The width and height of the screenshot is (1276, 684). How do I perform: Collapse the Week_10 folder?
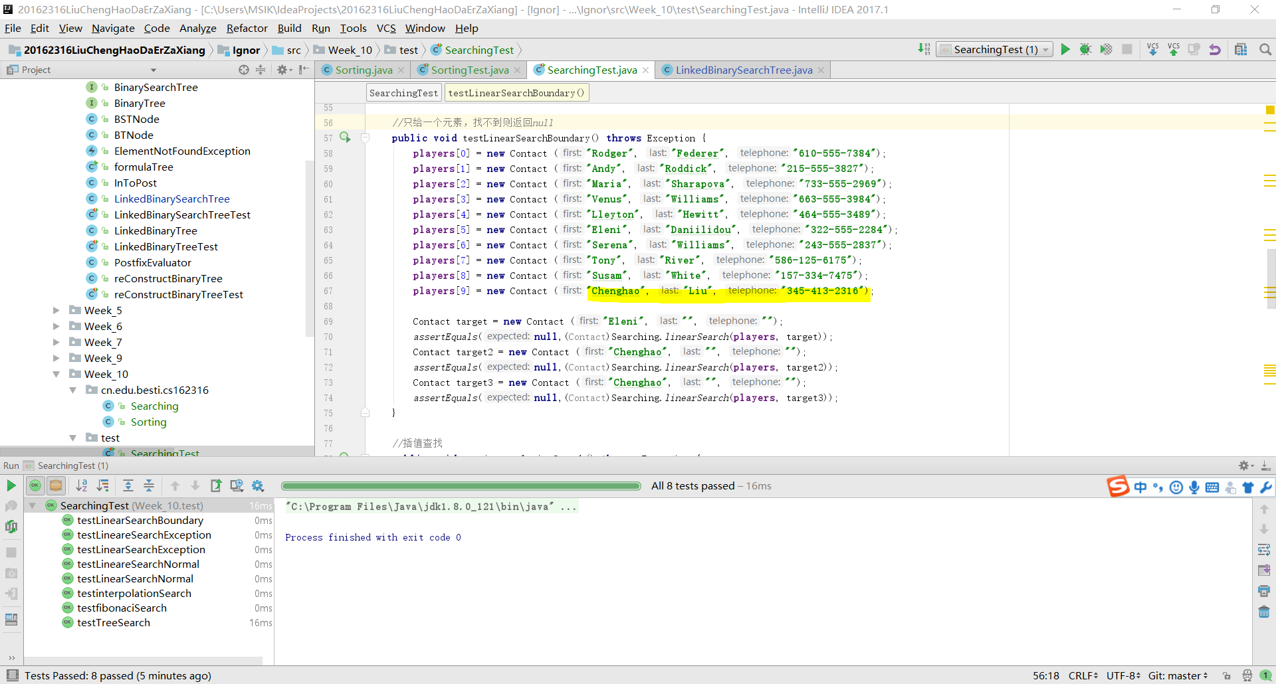(x=56, y=374)
